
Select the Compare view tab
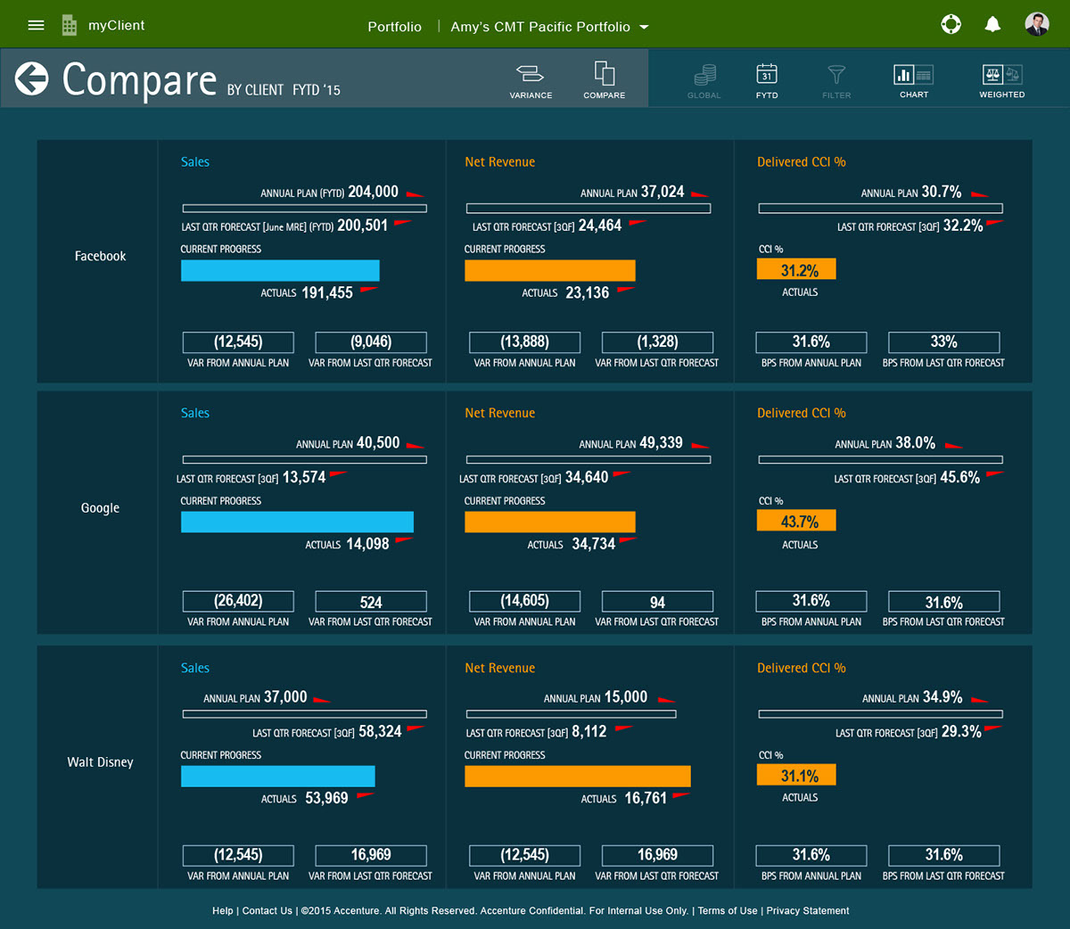pyautogui.click(x=605, y=80)
